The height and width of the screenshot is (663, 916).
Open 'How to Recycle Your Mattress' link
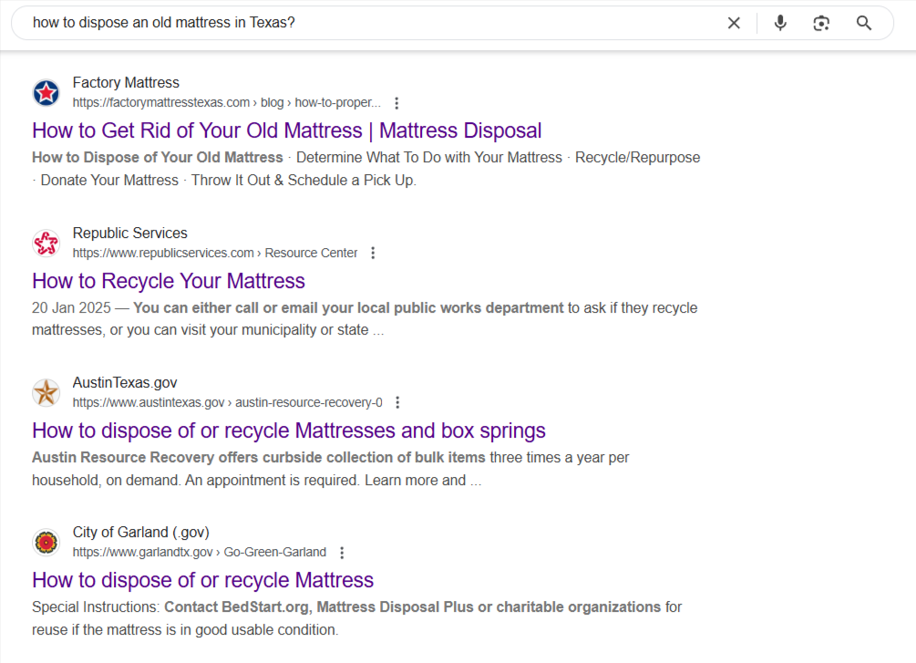[168, 281]
